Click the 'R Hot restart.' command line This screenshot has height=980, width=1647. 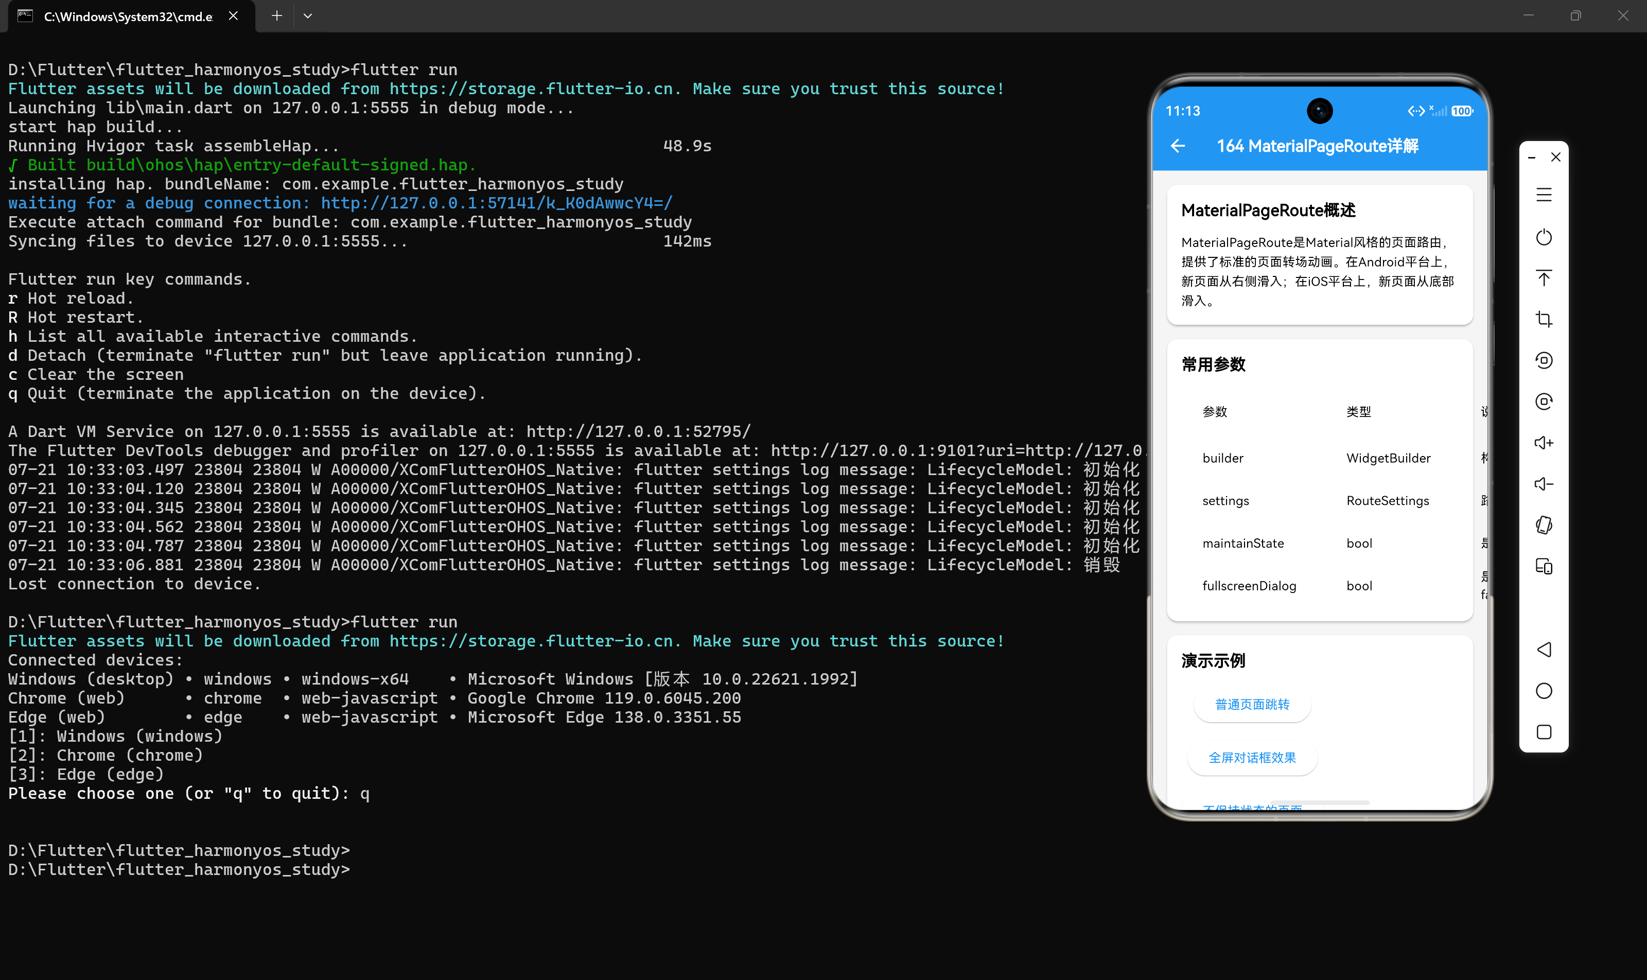[x=75, y=318]
